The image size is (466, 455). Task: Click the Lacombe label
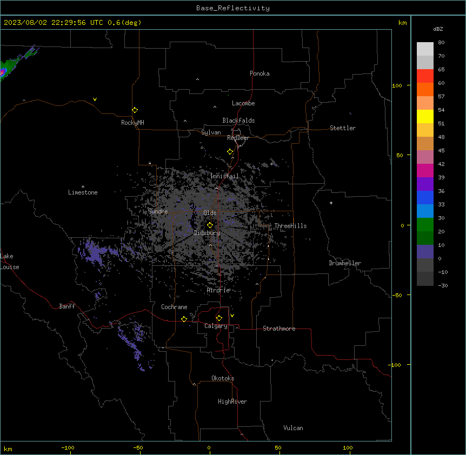(x=243, y=103)
